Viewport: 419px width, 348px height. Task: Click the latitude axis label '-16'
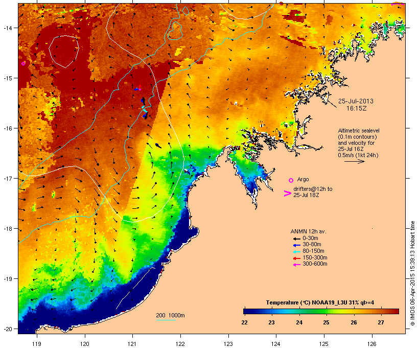coord(7,128)
